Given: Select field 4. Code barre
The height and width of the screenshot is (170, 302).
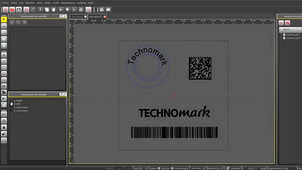Looking at the screenshot, I should pos(21,111).
